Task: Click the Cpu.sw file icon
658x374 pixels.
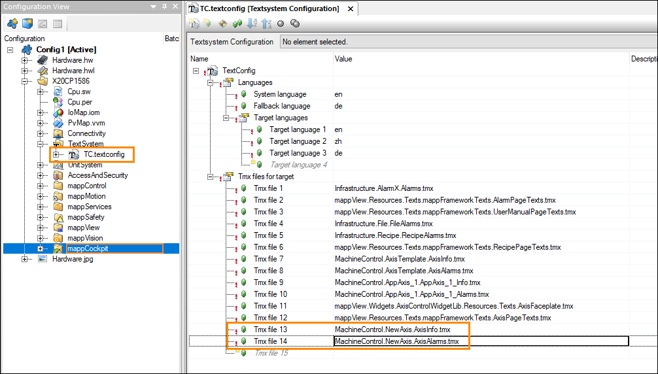Action: coord(58,92)
